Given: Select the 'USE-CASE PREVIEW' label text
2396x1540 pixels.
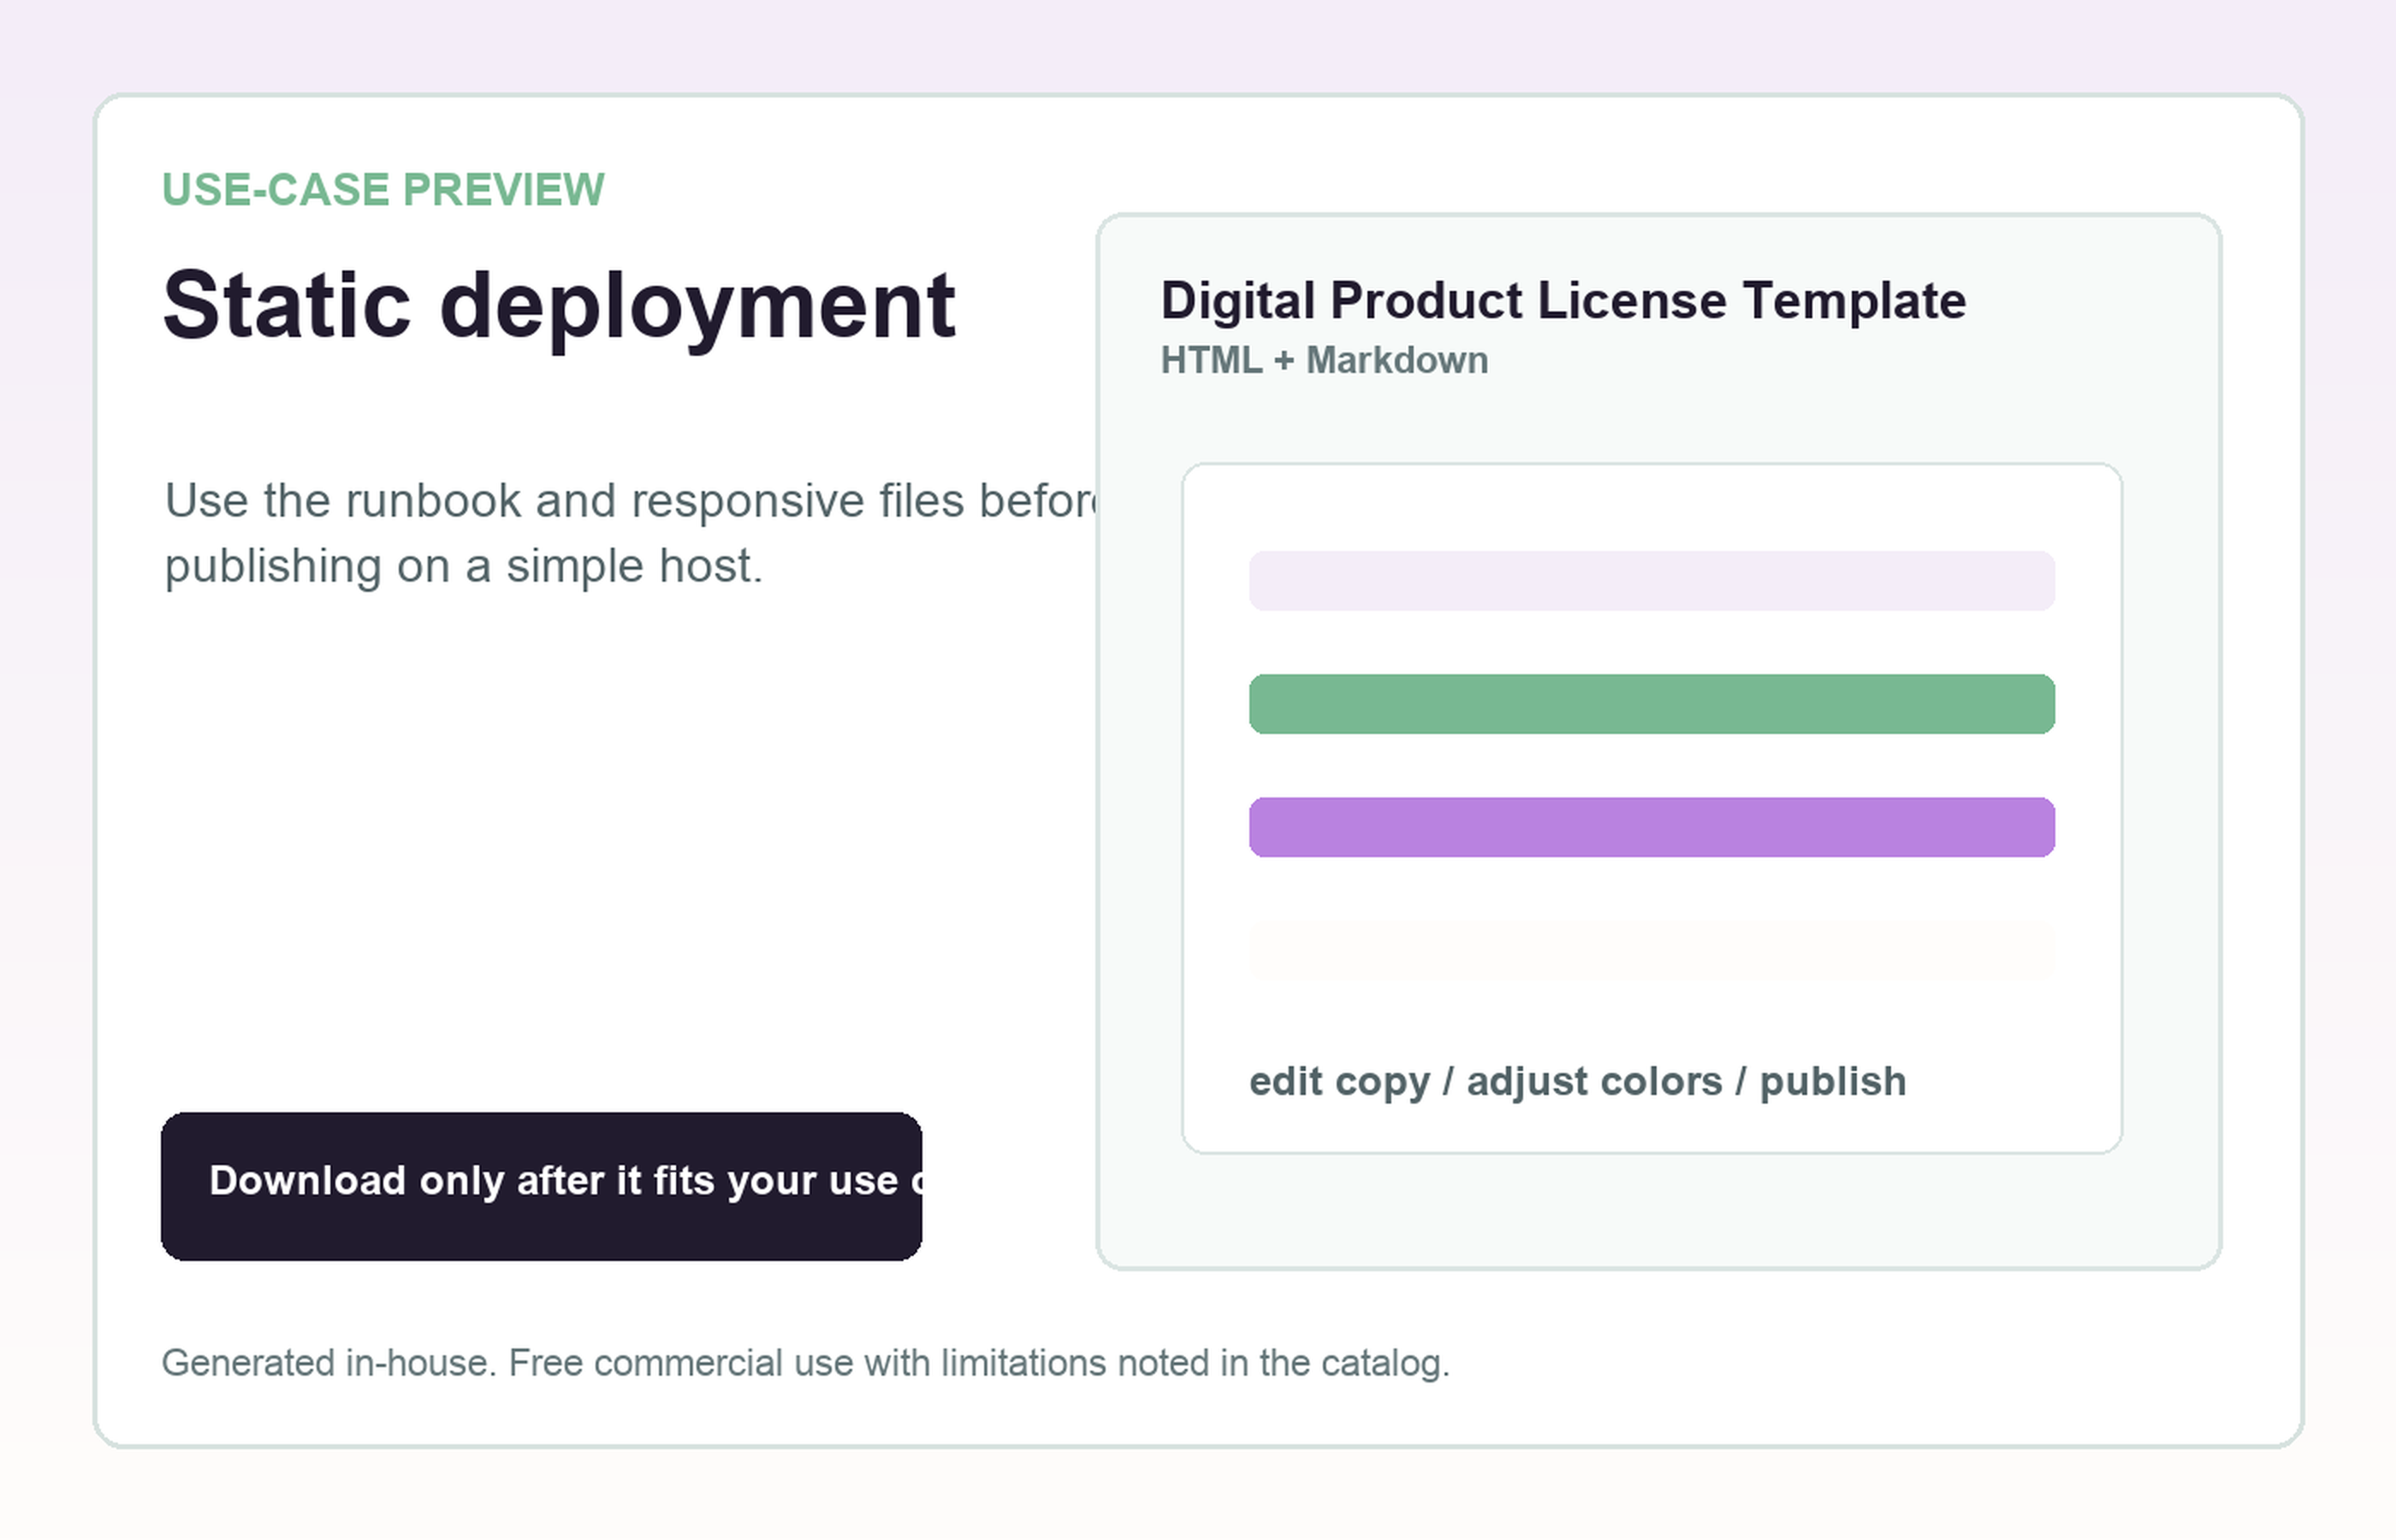Looking at the screenshot, I should [x=383, y=190].
